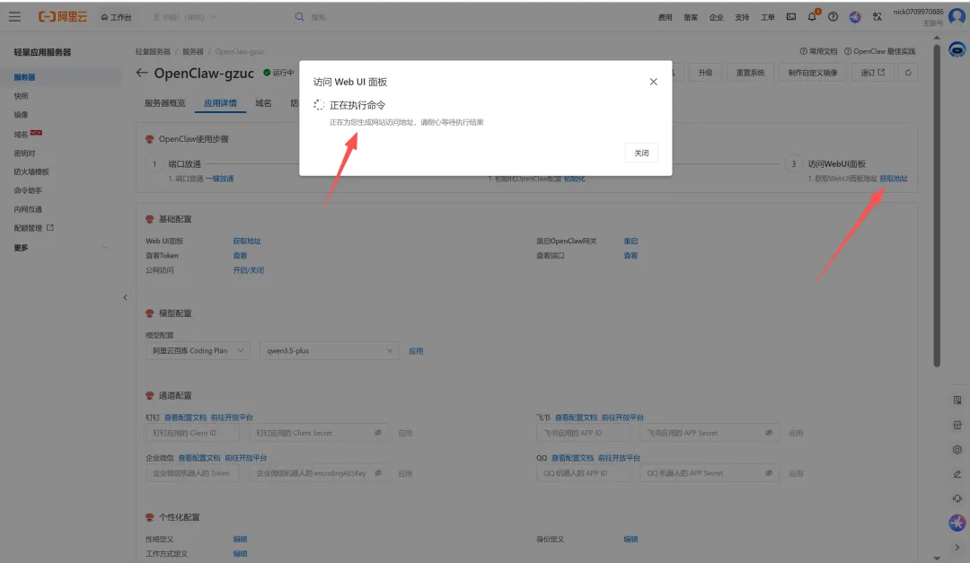Toggle visibility of 钉钉 Client Secret
This screenshot has width=970, height=563.
pos(378,433)
